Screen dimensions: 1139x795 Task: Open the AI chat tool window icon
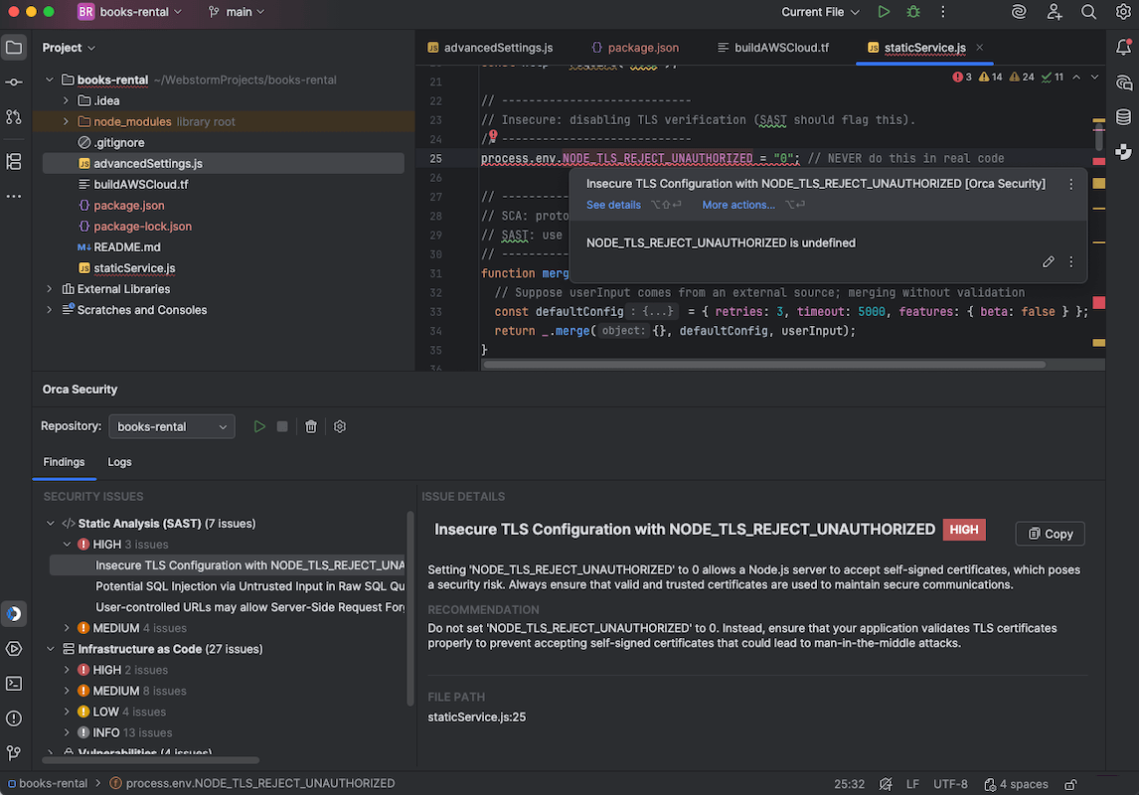tap(1123, 82)
